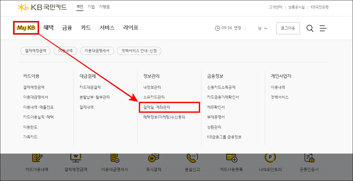The width and height of the screenshot is (353, 181).
Task: Click the 로그아웃 button
Action: [x=288, y=28]
